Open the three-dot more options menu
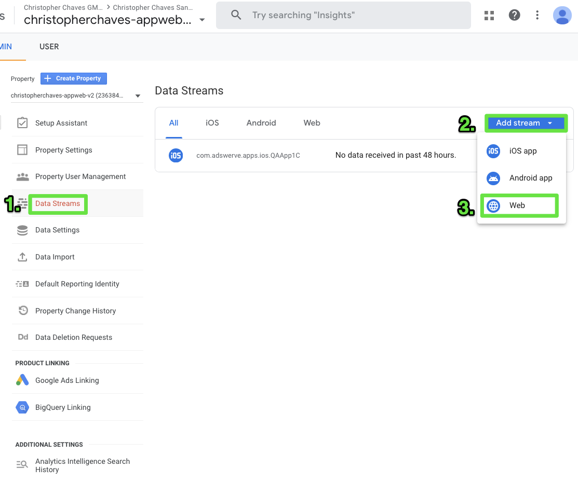The image size is (578, 482). (x=537, y=15)
